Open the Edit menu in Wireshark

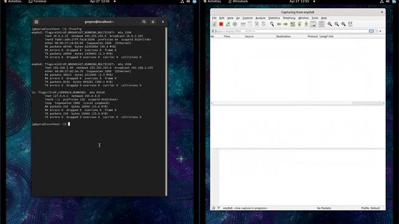222,18
